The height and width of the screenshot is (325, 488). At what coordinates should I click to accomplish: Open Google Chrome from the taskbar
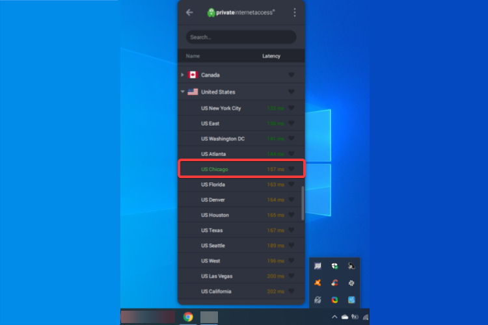pyautogui.click(x=188, y=317)
